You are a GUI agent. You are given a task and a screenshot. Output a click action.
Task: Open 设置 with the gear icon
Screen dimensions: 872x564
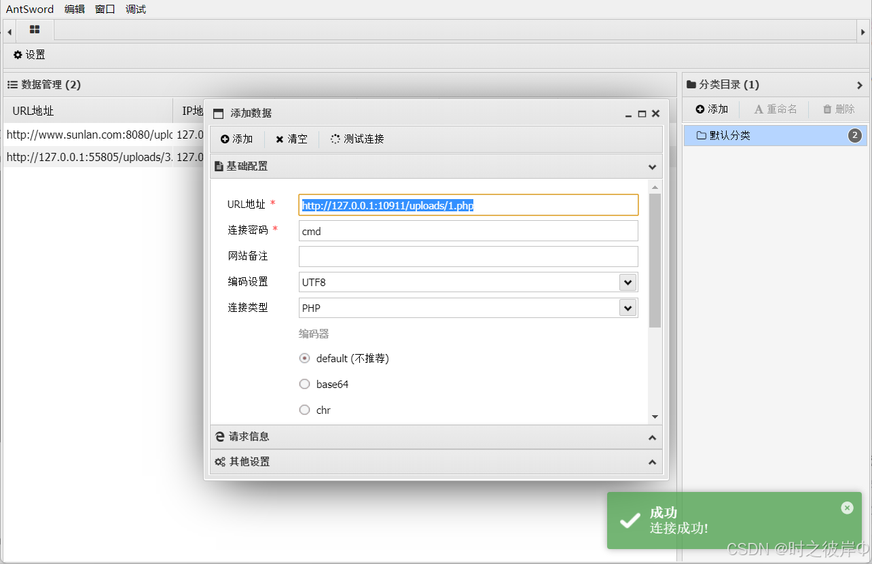(29, 55)
